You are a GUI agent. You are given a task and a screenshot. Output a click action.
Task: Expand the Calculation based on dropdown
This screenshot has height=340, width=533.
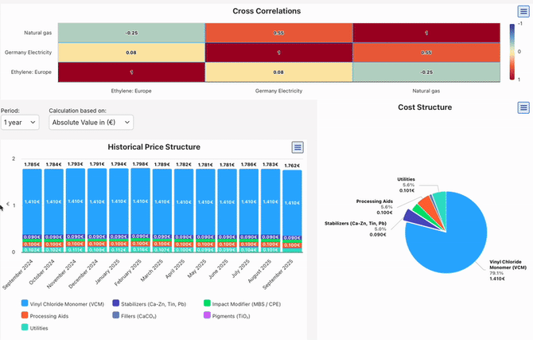[x=91, y=123]
